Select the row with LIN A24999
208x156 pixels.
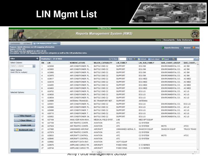tap(118, 101)
